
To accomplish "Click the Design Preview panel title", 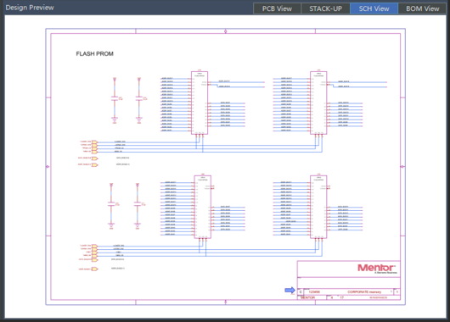I will [x=30, y=8].
